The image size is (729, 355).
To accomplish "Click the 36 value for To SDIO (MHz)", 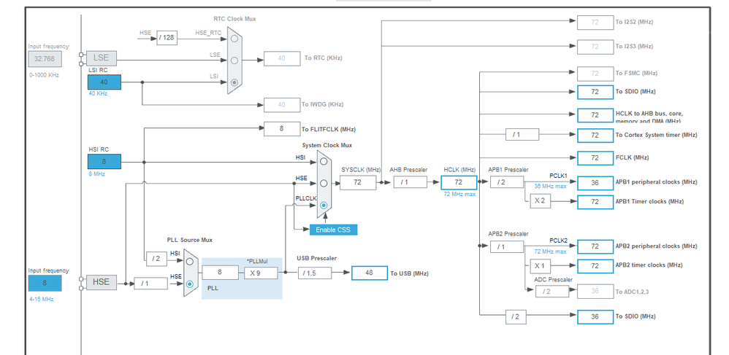I will 595,316.
